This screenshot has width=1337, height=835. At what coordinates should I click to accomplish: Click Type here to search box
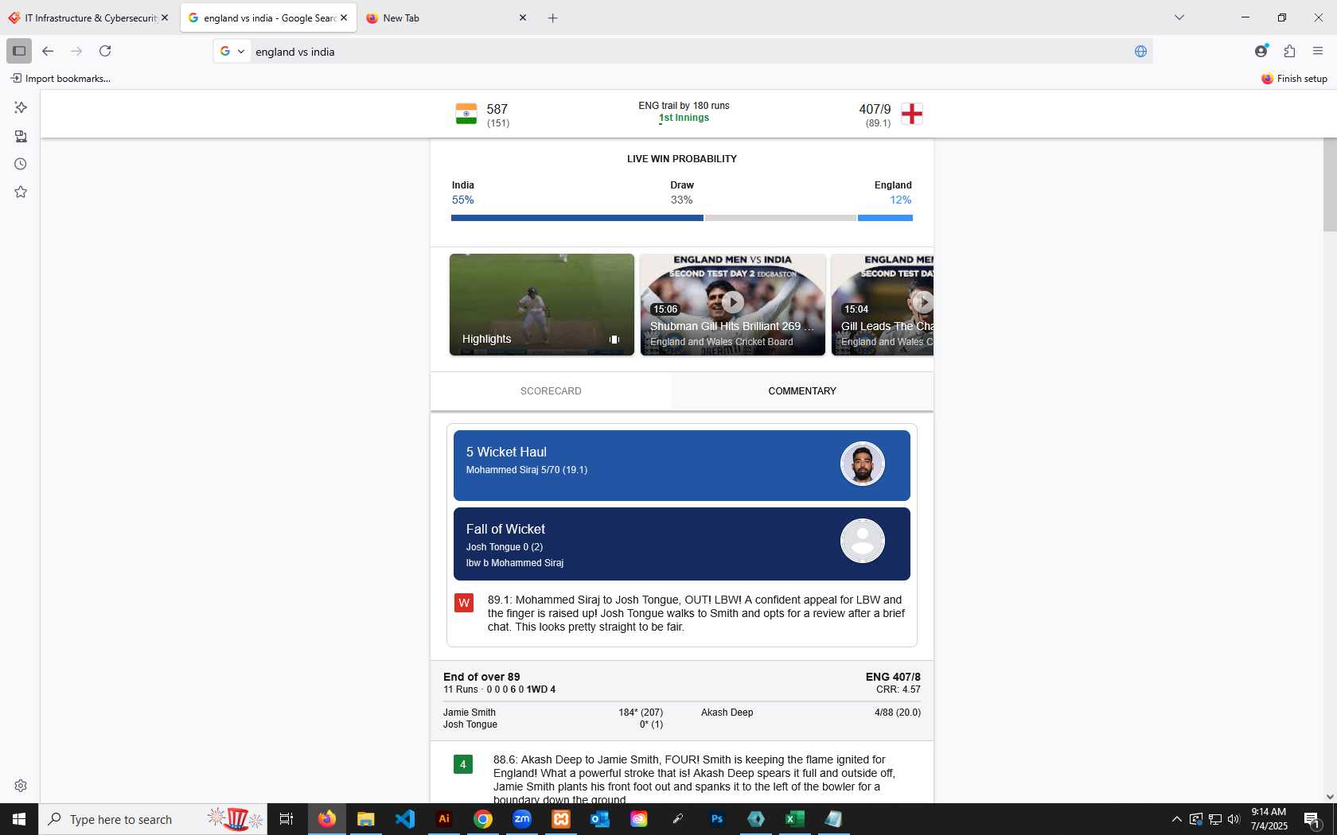pyautogui.click(x=153, y=819)
